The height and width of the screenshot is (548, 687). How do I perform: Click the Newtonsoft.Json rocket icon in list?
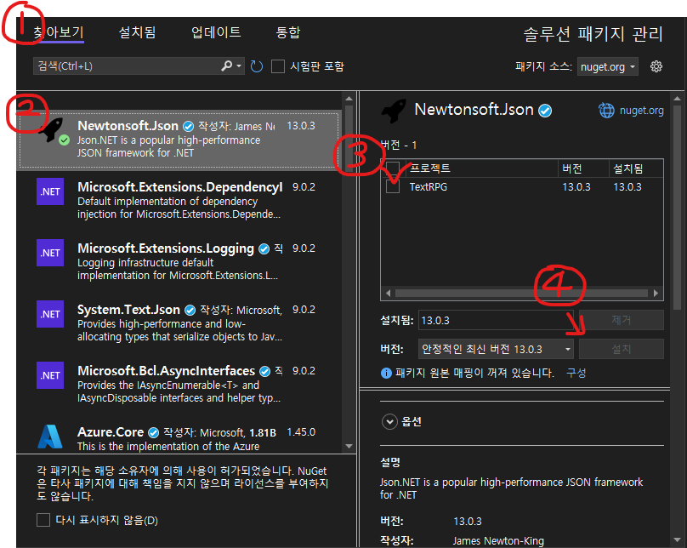[51, 128]
